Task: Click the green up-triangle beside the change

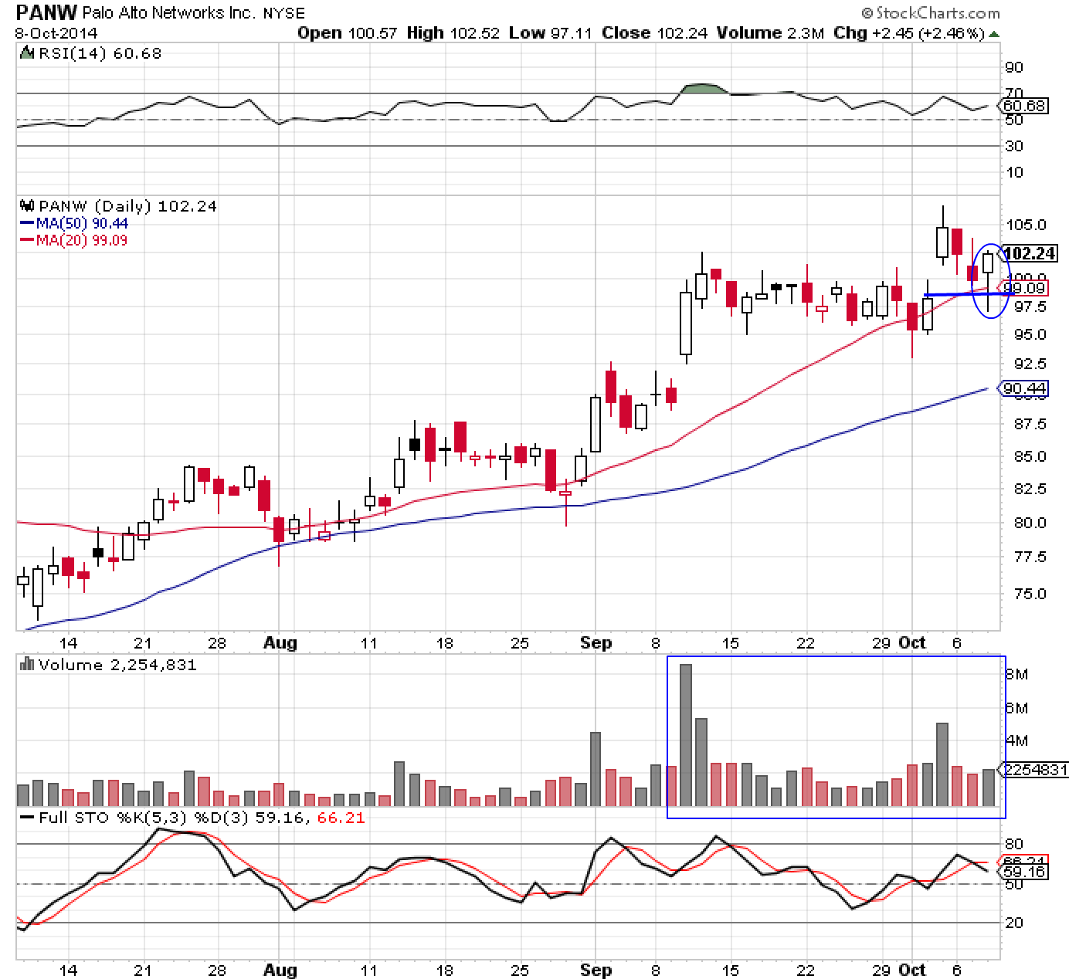Action: (x=994, y=34)
